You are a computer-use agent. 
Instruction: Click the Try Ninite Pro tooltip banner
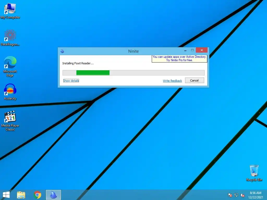tap(179, 59)
